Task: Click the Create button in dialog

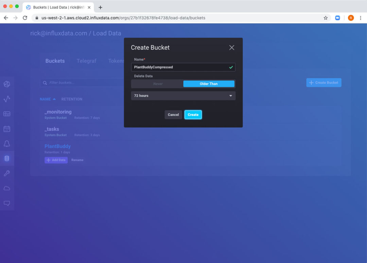Action: point(193,115)
